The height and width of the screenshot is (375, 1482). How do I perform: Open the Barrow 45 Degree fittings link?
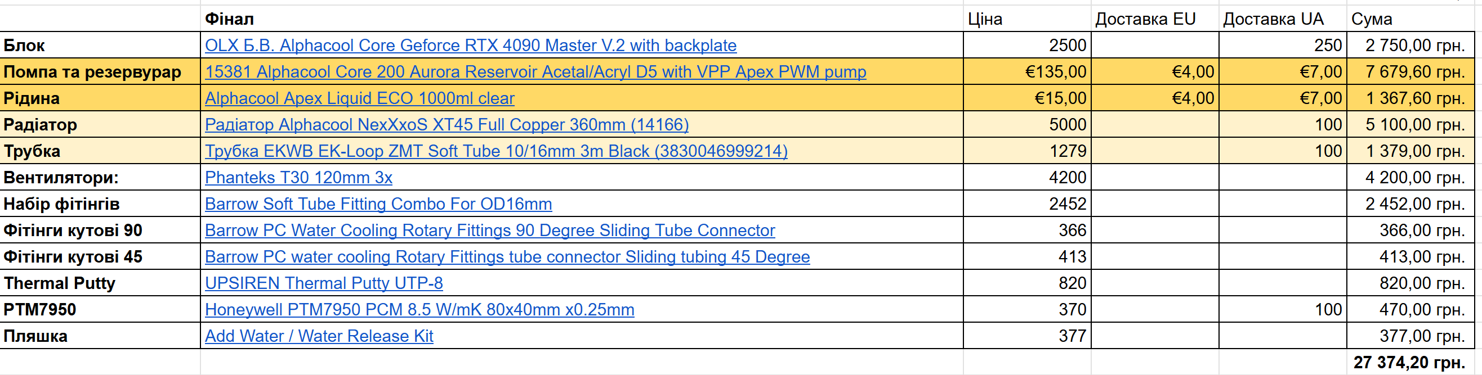[x=507, y=257]
